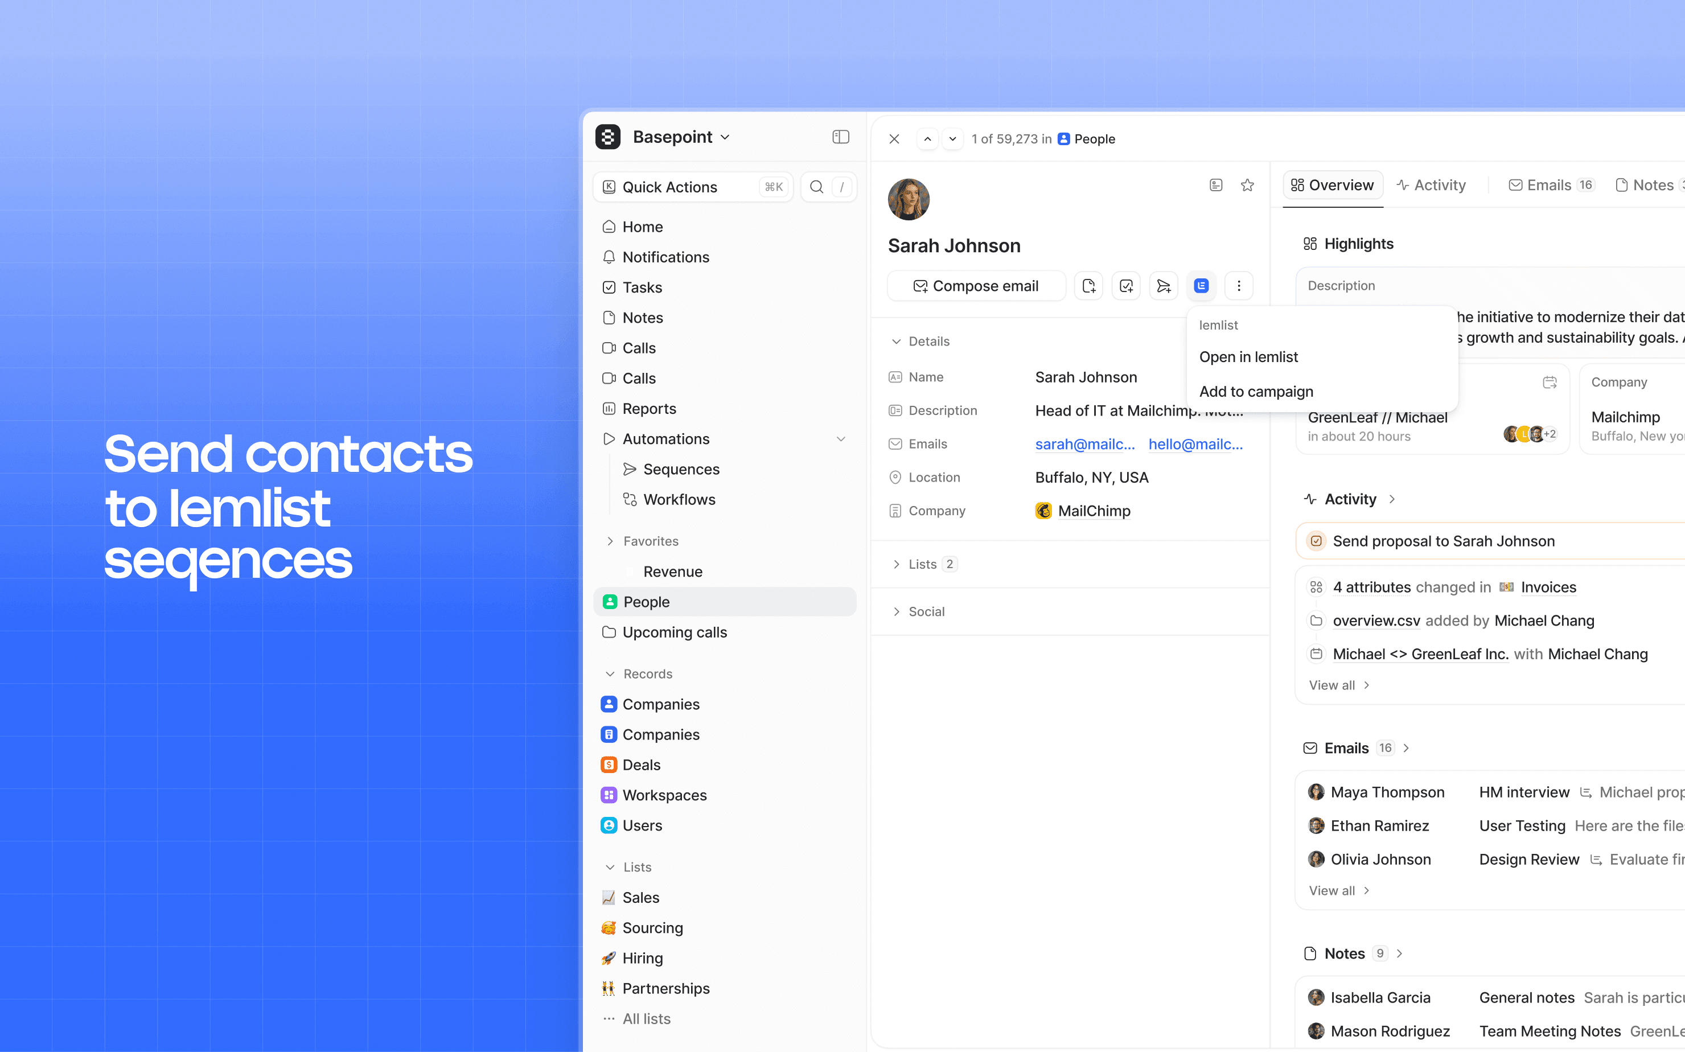
Task: Open Michael <> GreenLeaf Inc. meeting link
Action: coord(1421,655)
